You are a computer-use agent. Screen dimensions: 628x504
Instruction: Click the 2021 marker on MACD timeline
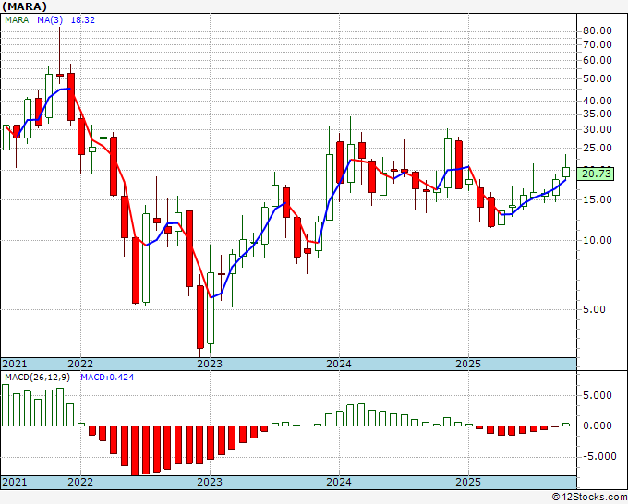[15, 482]
